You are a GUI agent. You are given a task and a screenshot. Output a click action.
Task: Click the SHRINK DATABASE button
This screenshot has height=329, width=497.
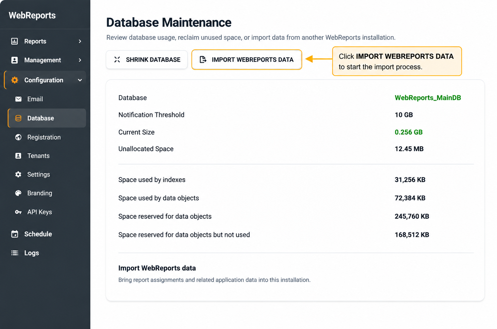[147, 60]
